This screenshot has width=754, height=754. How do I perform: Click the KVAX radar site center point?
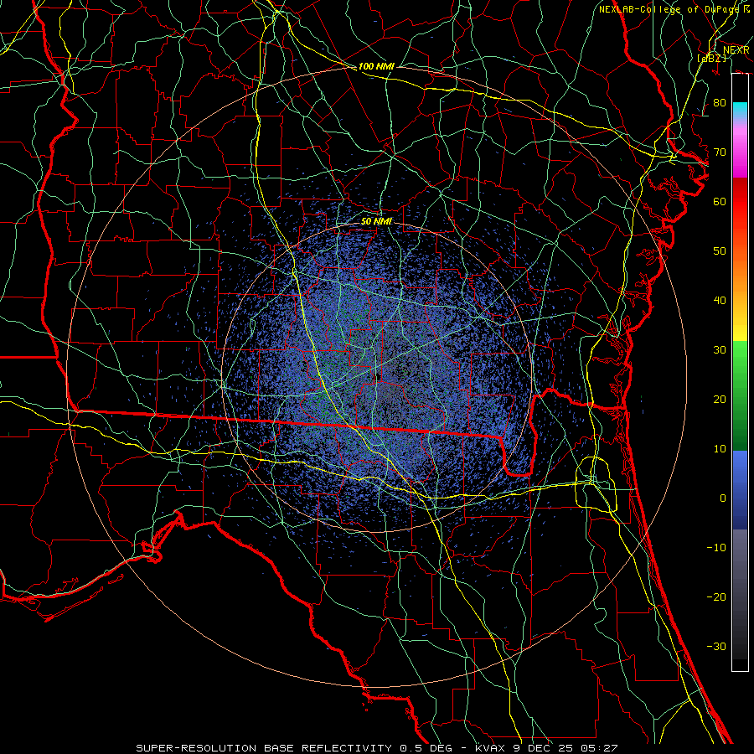pos(378,376)
